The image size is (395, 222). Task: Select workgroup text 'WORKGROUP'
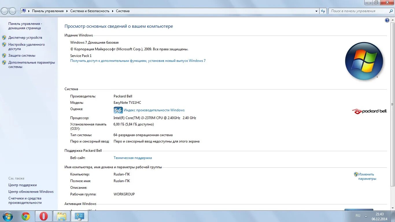coord(124,194)
